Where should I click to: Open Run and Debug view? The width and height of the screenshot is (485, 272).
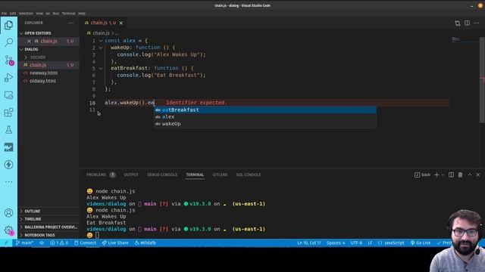point(8,77)
